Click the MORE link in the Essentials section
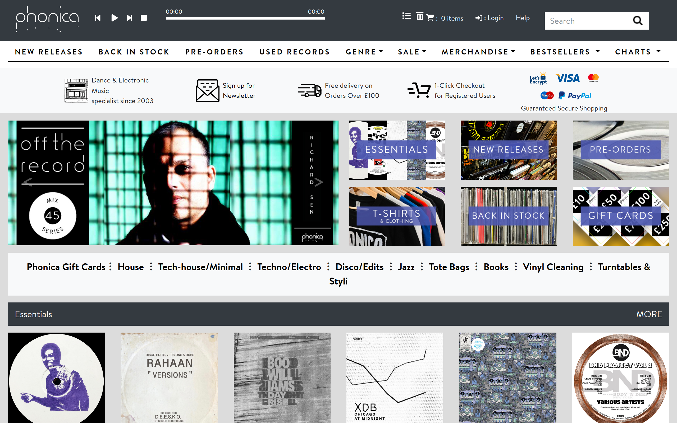 [x=649, y=314]
